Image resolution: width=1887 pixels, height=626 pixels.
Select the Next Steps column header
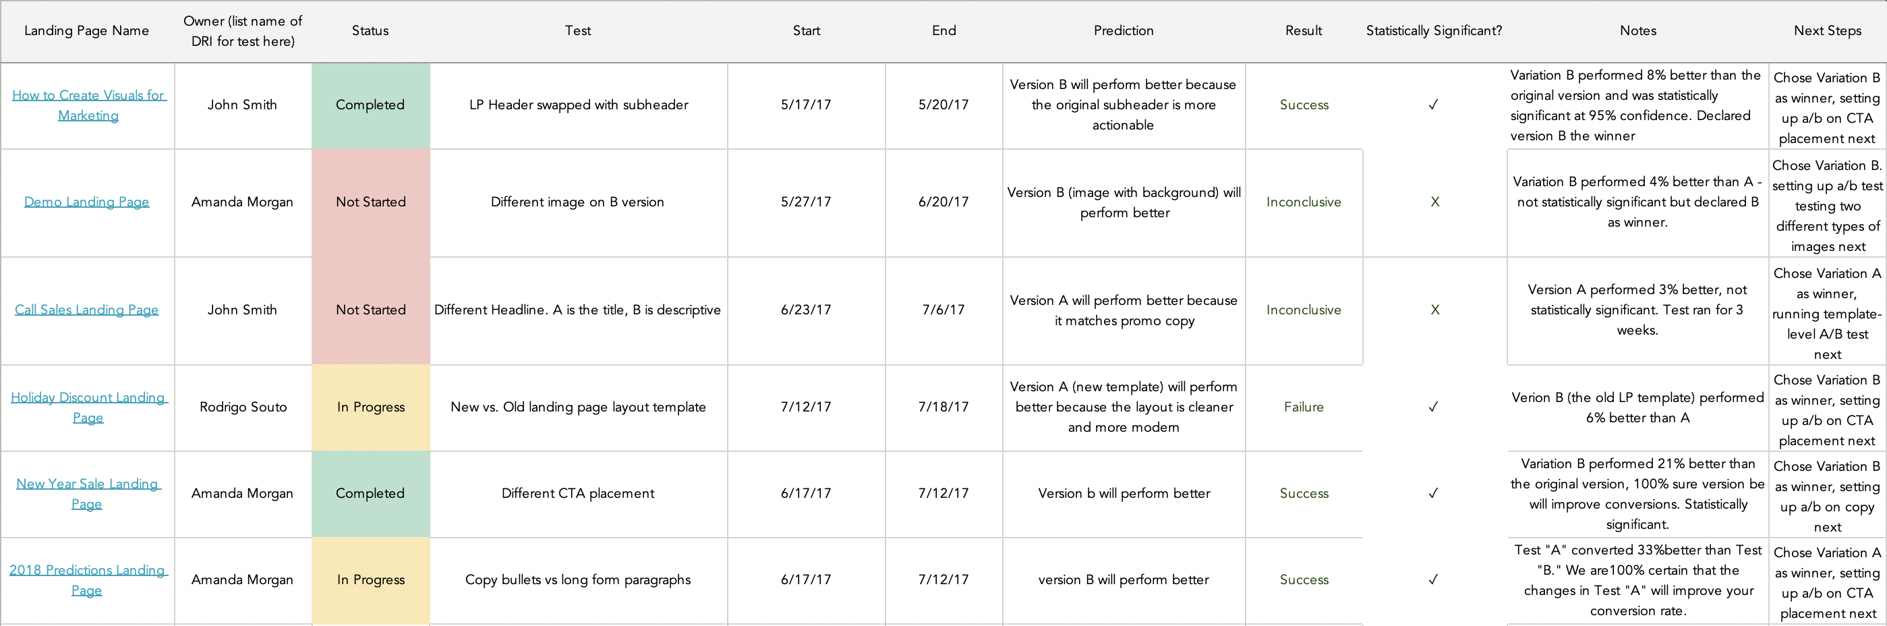[1828, 31]
